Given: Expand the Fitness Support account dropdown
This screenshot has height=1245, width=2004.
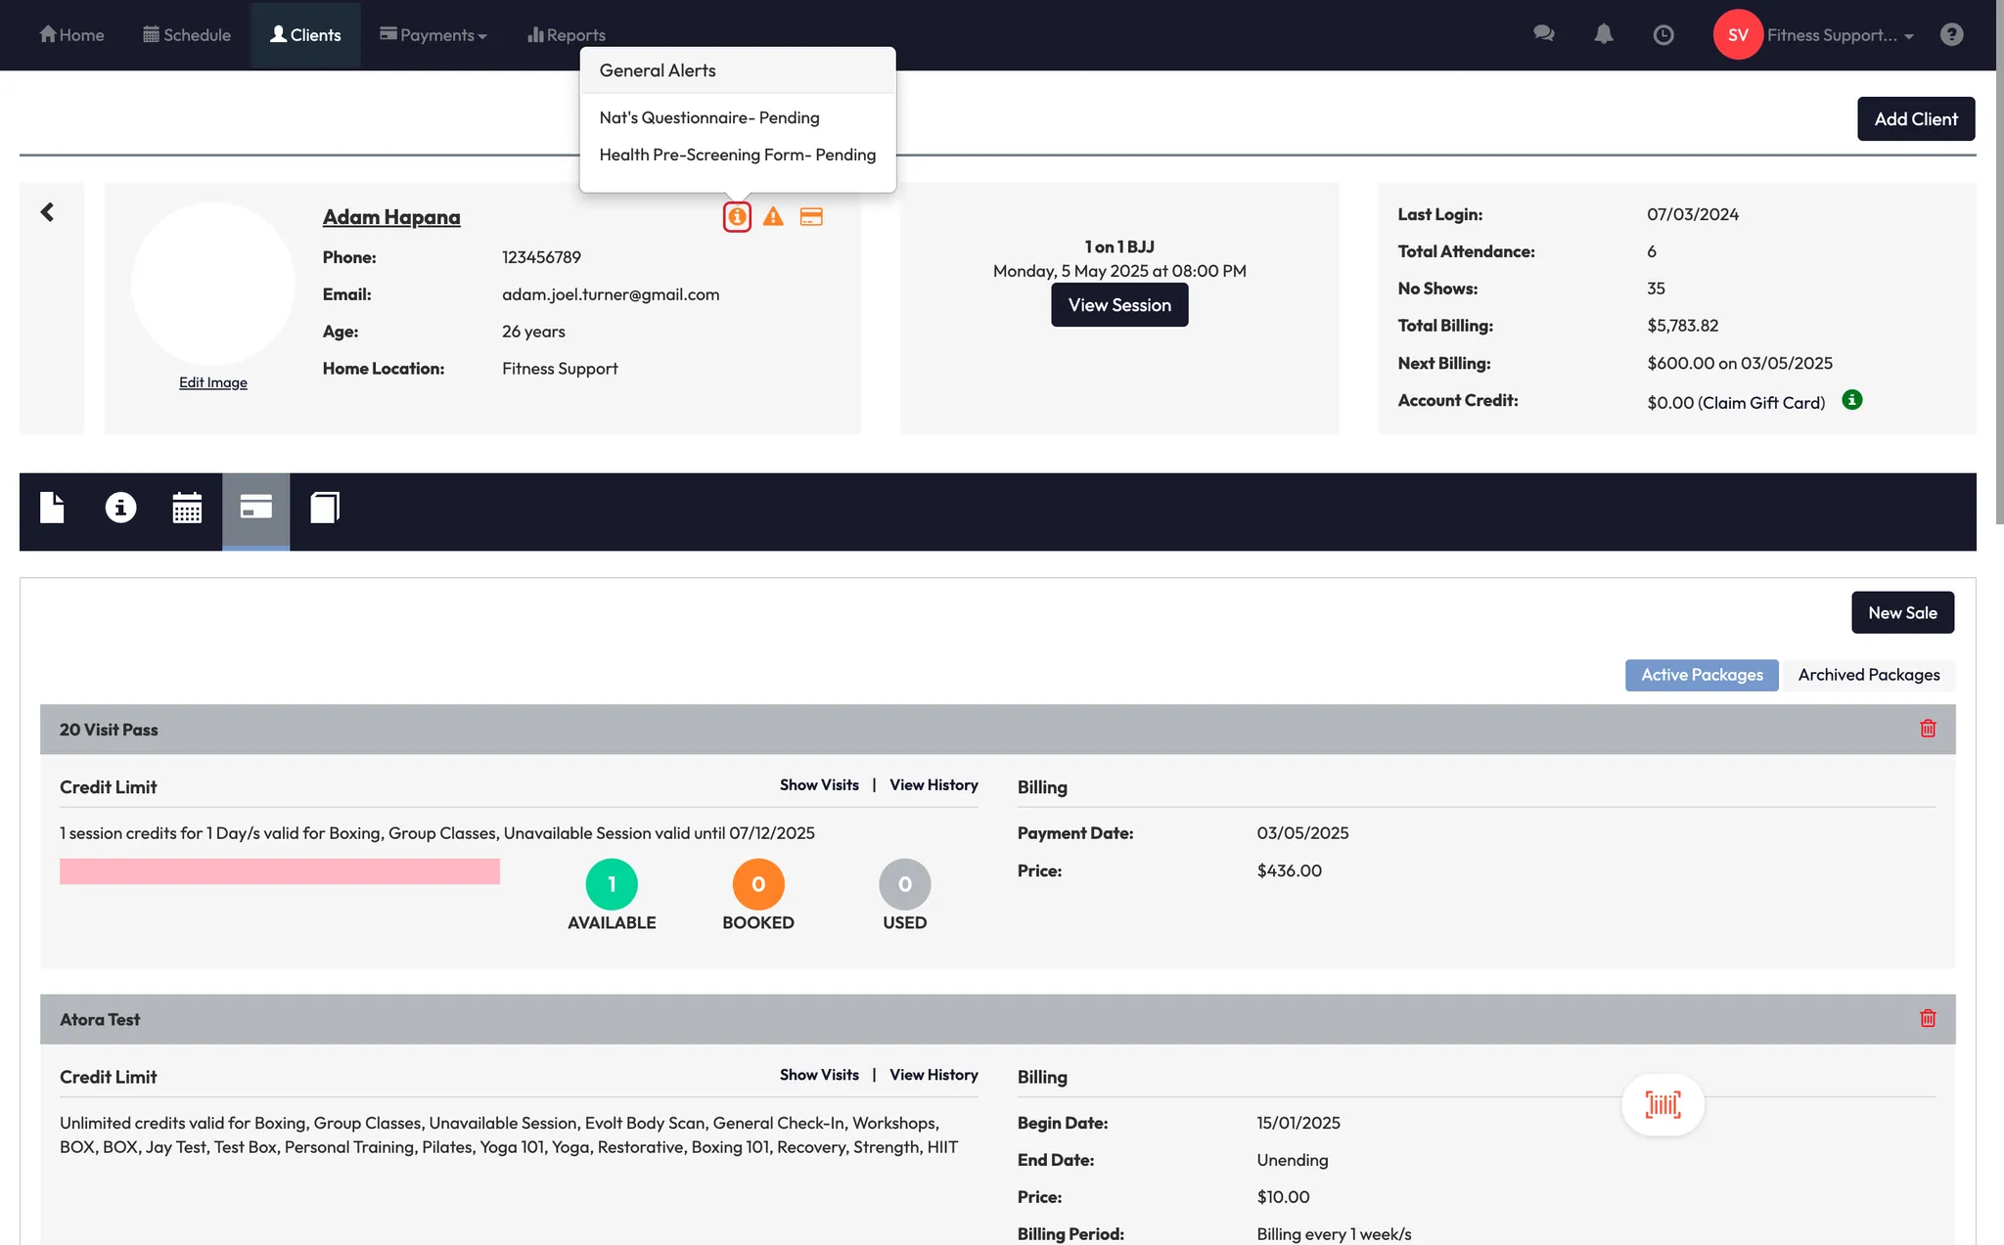Looking at the screenshot, I should coord(1840,35).
